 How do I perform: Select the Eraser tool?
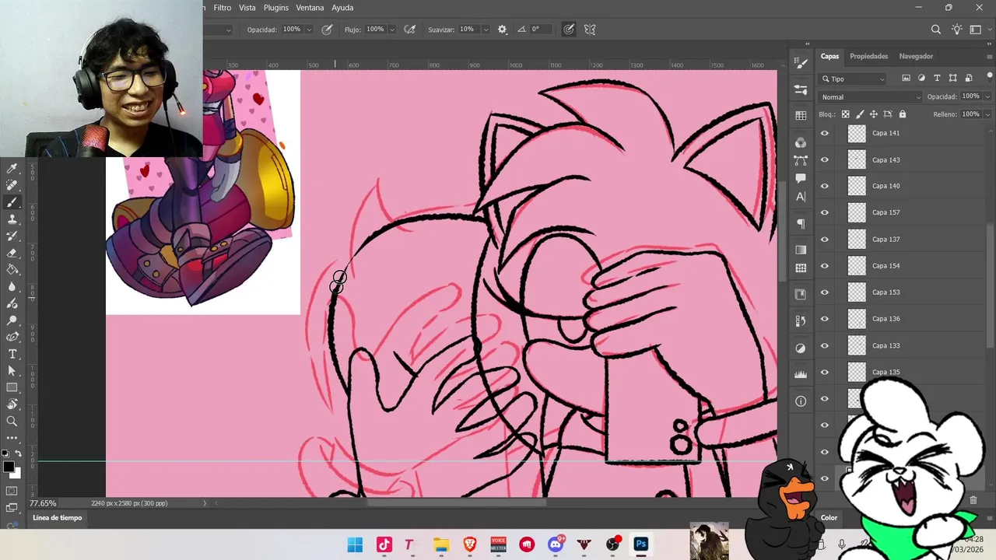point(12,253)
